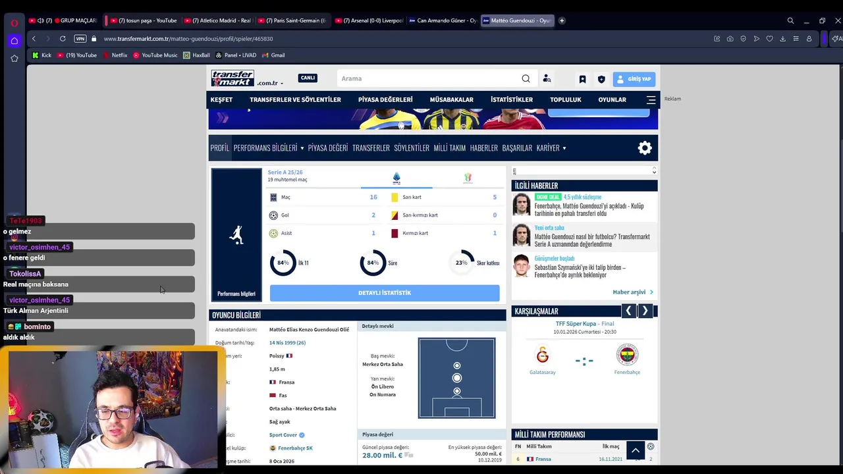Viewport: 843px width, 474px height.
Task: Switch to Söylentiler profile tab
Action: point(412,148)
